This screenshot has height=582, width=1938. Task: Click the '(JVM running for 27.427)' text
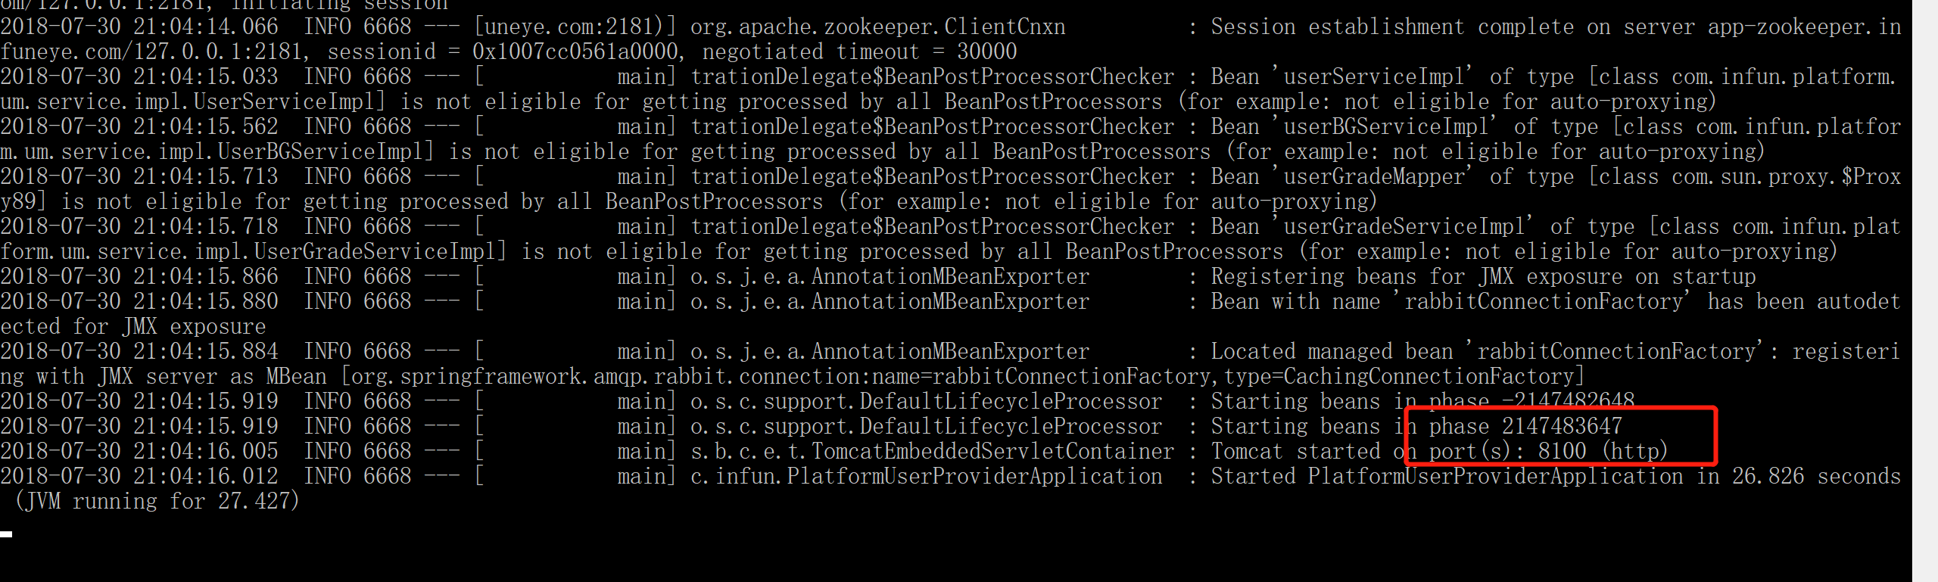[x=157, y=502]
